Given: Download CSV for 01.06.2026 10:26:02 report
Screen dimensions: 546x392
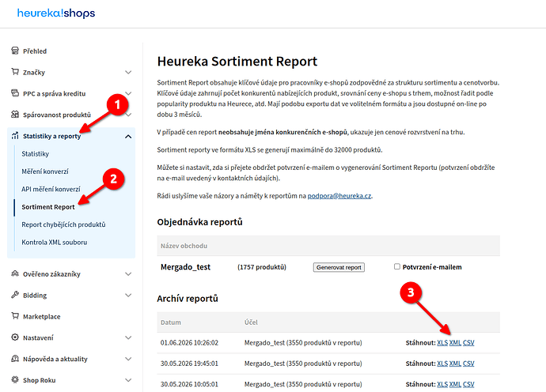Looking at the screenshot, I should click(x=468, y=343).
